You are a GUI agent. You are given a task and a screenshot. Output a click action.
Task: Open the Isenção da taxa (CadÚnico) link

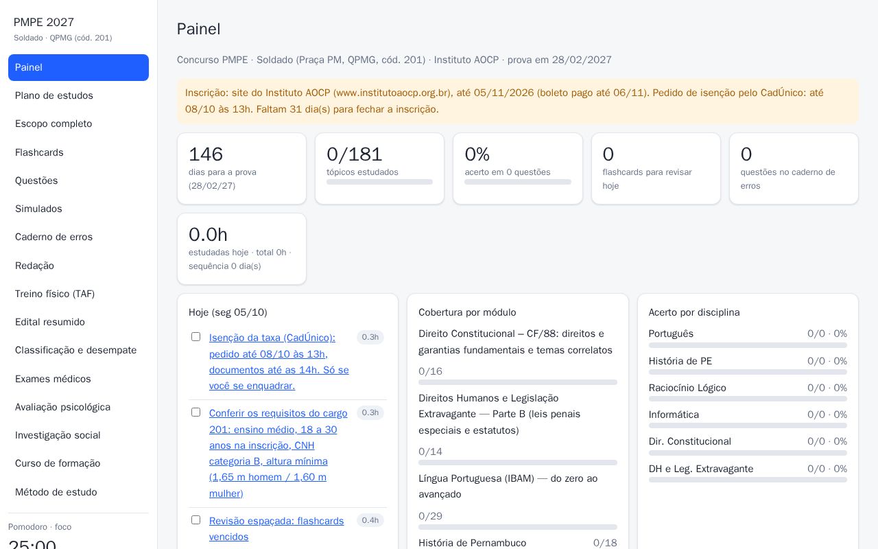click(279, 362)
